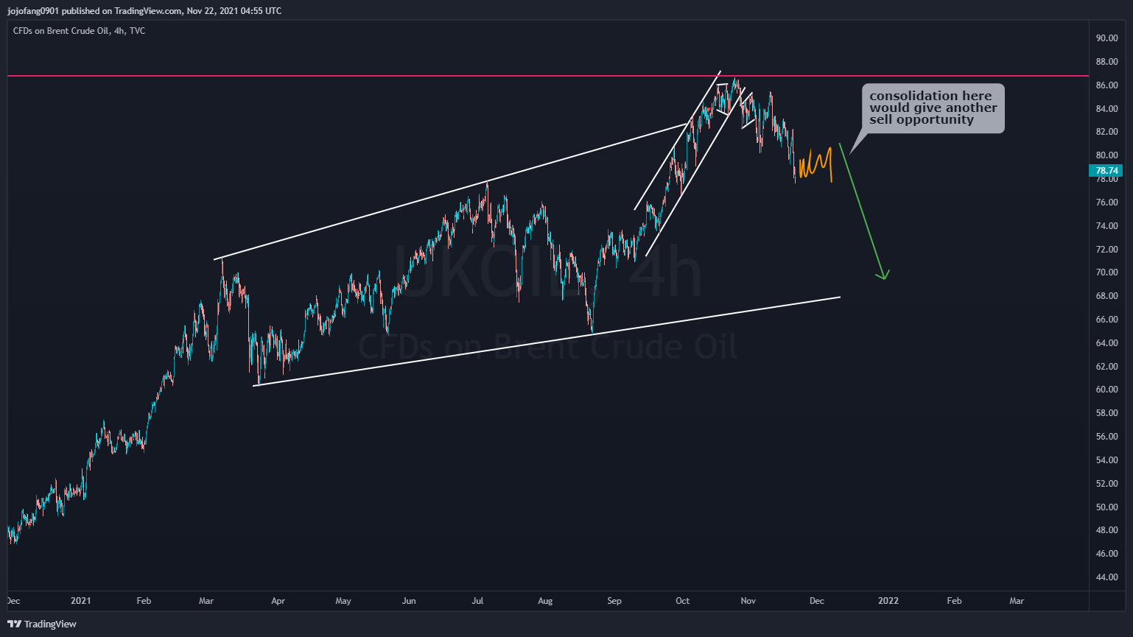Click the 46.00 price axis label
1133x637 pixels.
[x=1106, y=554]
